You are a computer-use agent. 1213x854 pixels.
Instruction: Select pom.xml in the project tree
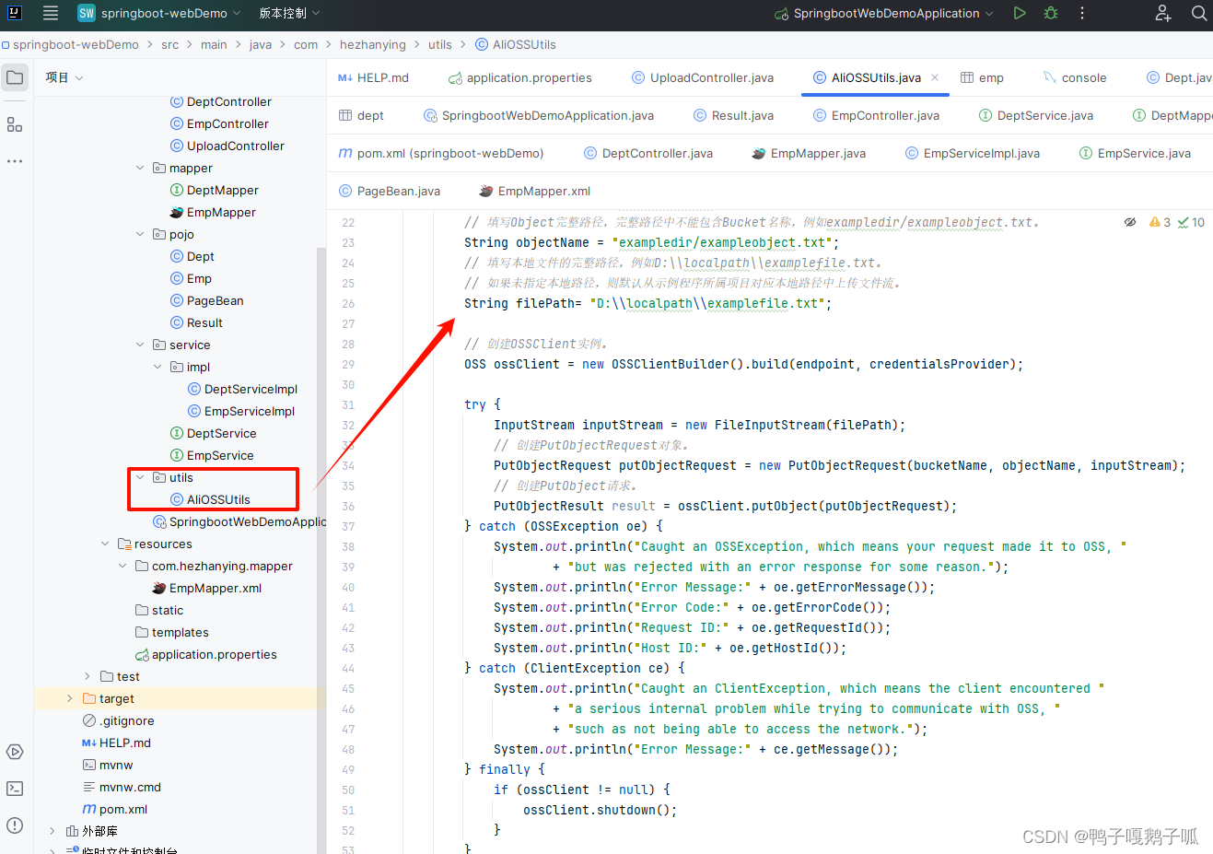click(115, 809)
